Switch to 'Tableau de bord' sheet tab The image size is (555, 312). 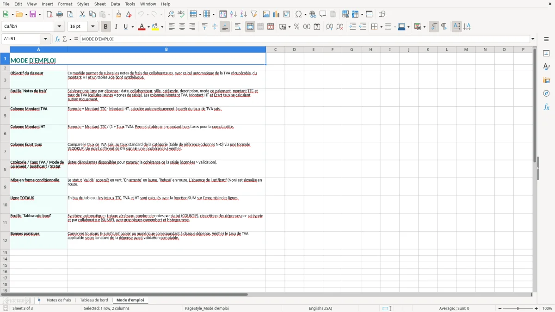pyautogui.click(x=94, y=300)
